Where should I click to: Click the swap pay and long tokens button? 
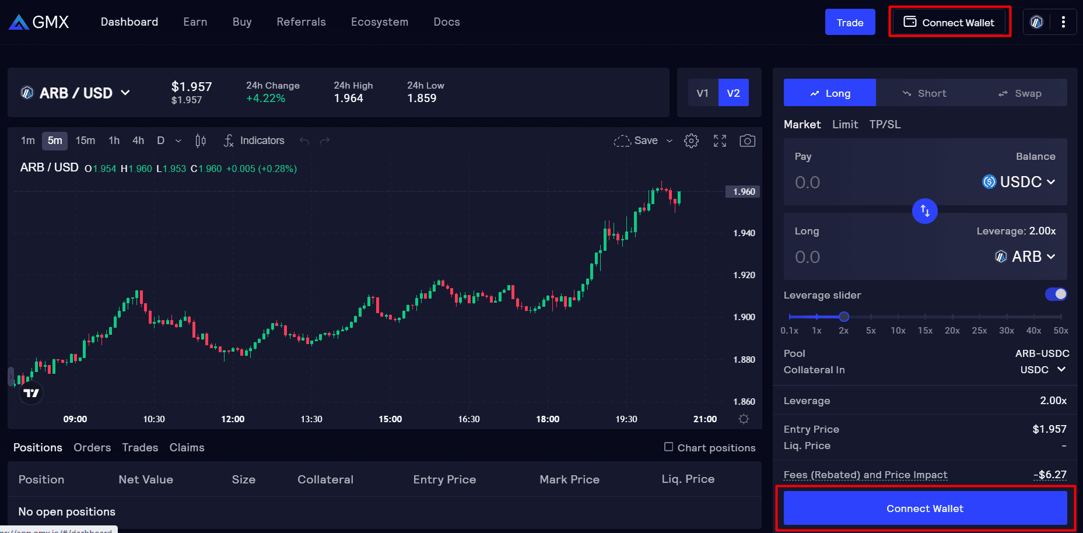tap(925, 211)
